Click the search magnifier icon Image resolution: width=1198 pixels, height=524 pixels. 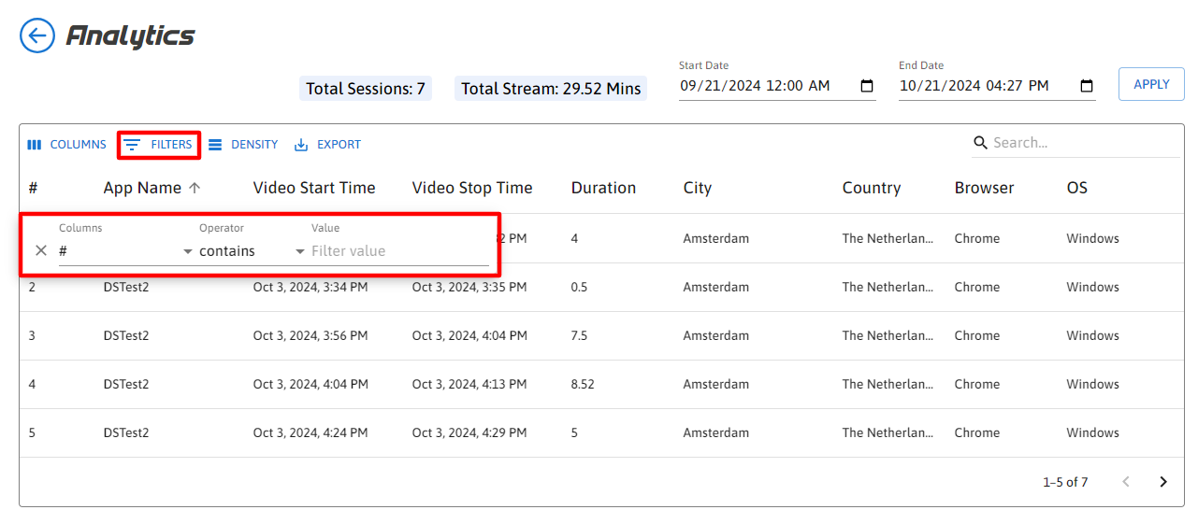[x=980, y=143]
